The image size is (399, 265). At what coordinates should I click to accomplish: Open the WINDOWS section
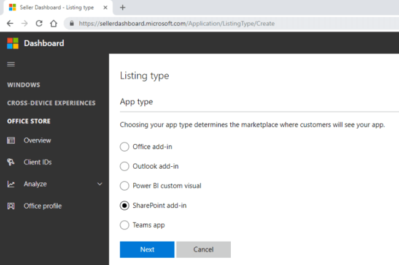coord(24,85)
